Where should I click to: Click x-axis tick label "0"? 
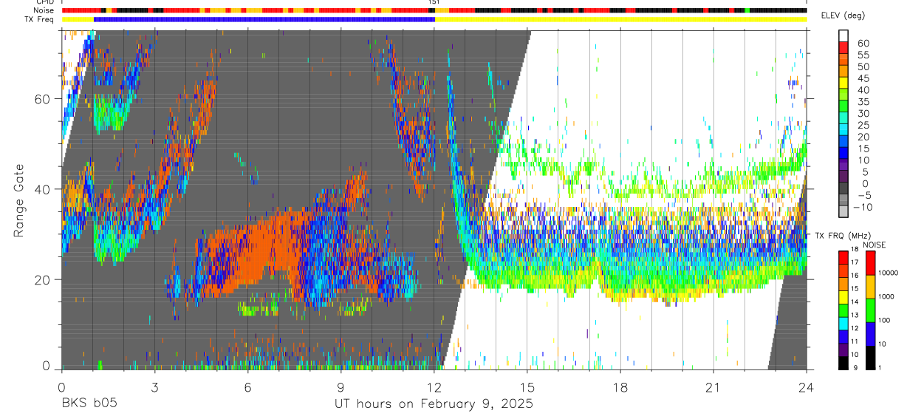pos(61,388)
